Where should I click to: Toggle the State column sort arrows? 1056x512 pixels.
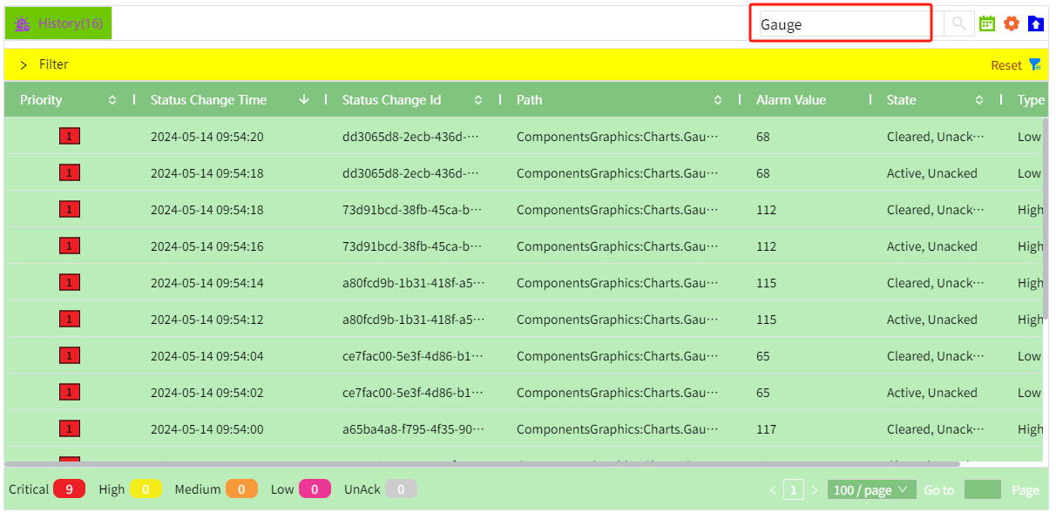(979, 100)
